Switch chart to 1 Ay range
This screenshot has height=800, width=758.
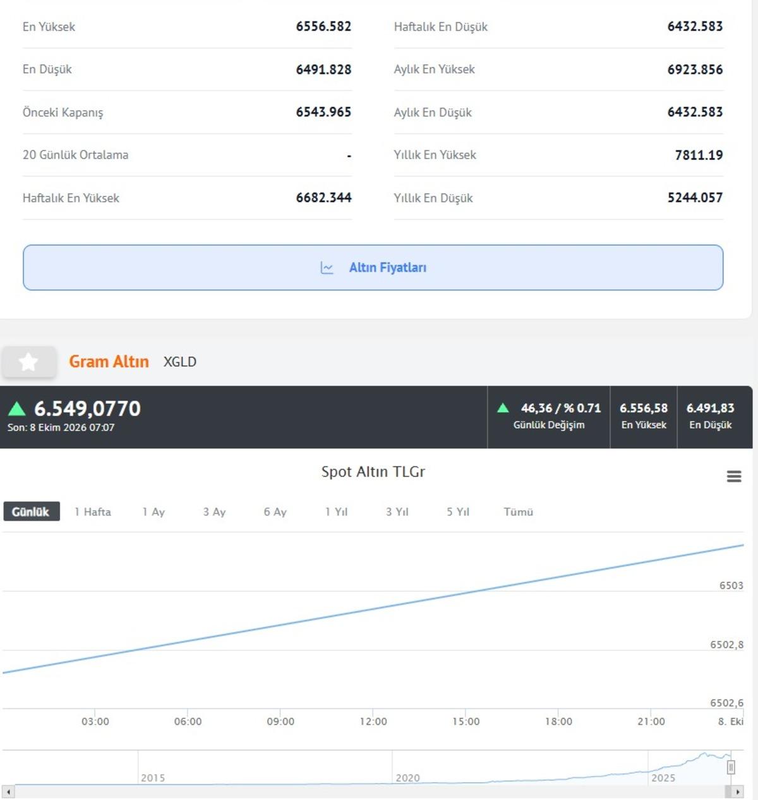coord(153,512)
